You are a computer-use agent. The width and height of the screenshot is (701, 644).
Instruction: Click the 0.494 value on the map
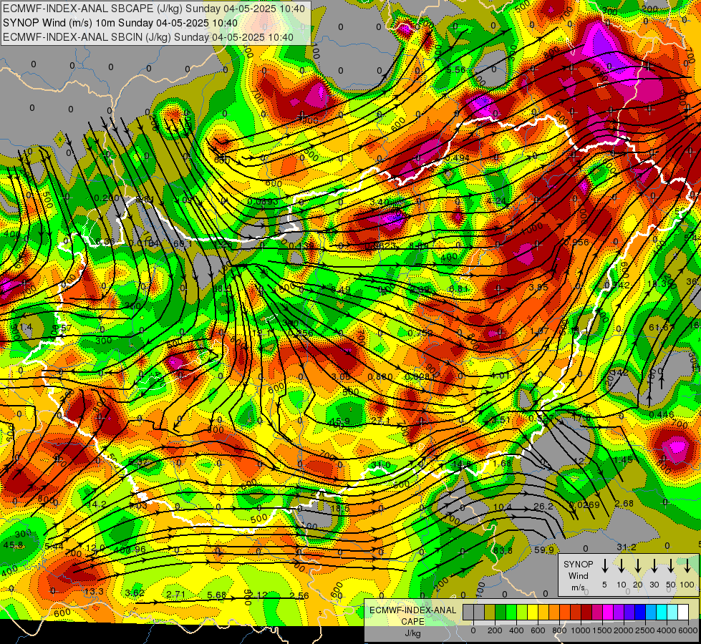coord(458,157)
